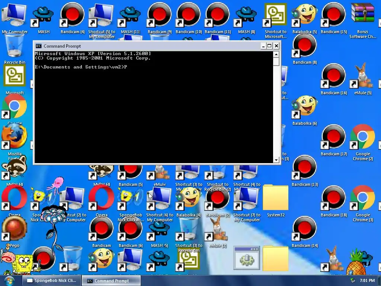Select the Bandicam (4) shortcut icon
This screenshot has height=286, width=381.
point(72,15)
